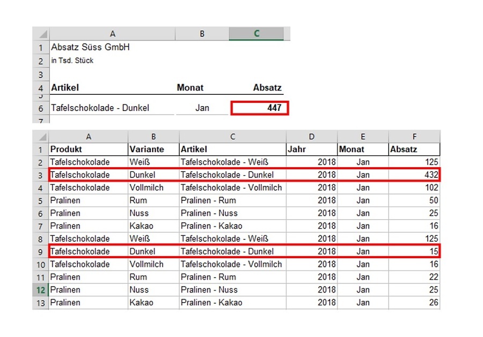The width and height of the screenshot is (483, 337).
Task: Click the select-all corner of the lower table
Action: pyautogui.click(x=40, y=137)
